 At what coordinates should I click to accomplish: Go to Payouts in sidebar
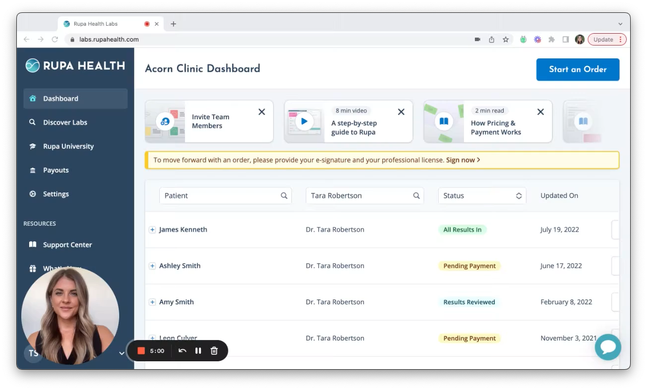pyautogui.click(x=56, y=170)
